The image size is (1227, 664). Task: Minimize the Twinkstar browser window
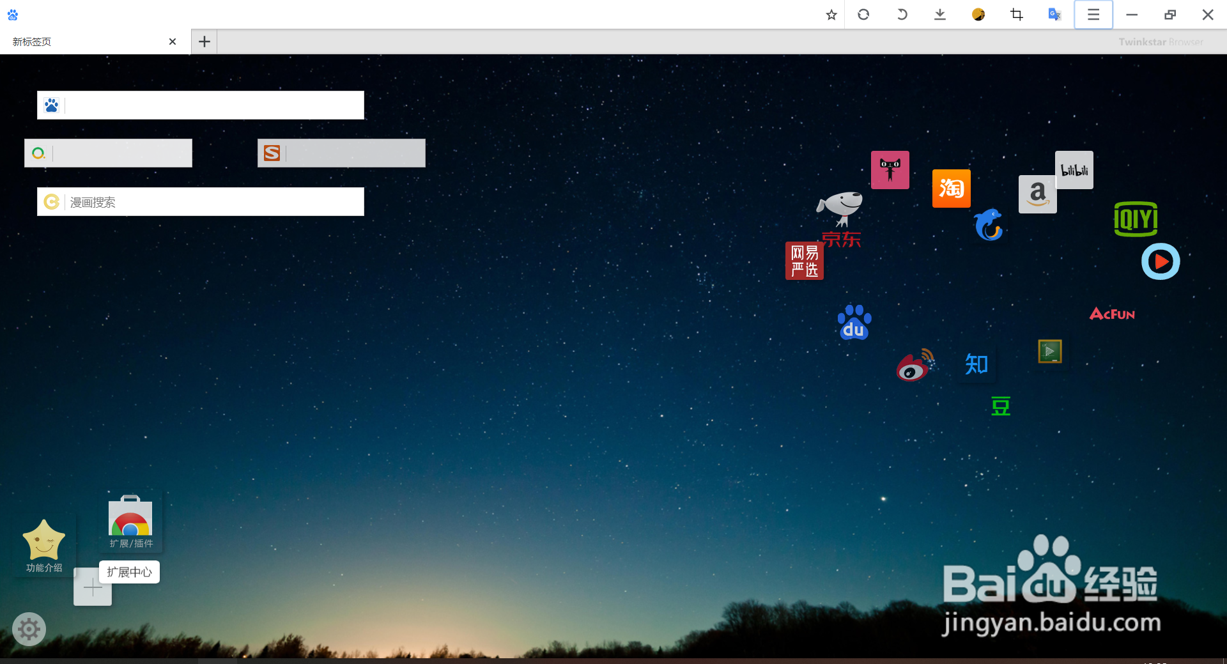point(1132,14)
